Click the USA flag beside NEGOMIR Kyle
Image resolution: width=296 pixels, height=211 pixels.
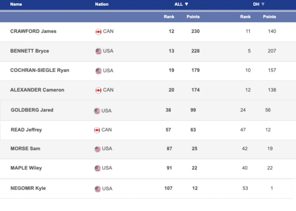click(x=97, y=189)
